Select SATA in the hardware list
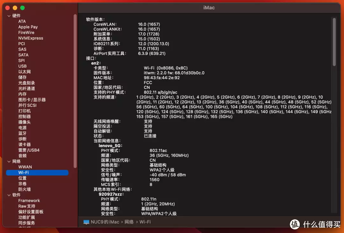This screenshot has width=344, height=233. pos(23,55)
